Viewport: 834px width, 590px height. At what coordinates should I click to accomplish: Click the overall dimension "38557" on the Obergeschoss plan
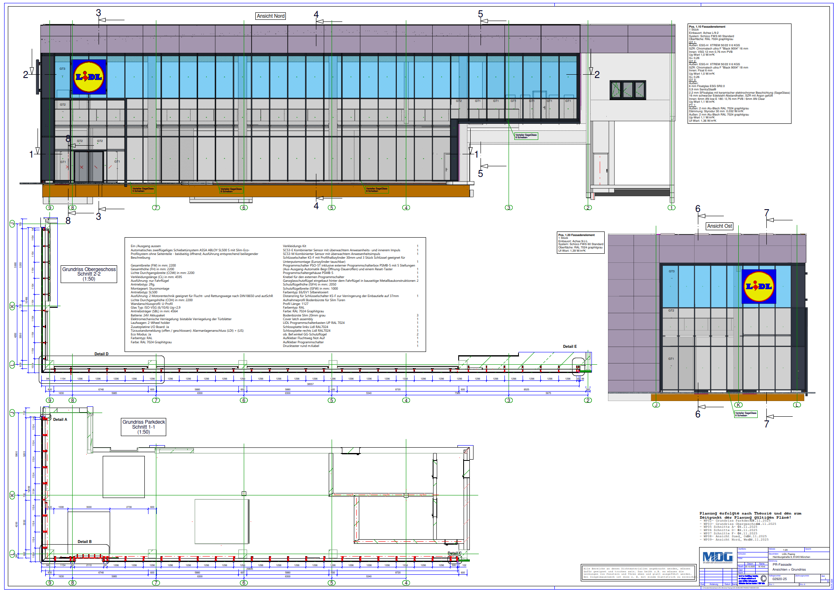click(x=310, y=384)
